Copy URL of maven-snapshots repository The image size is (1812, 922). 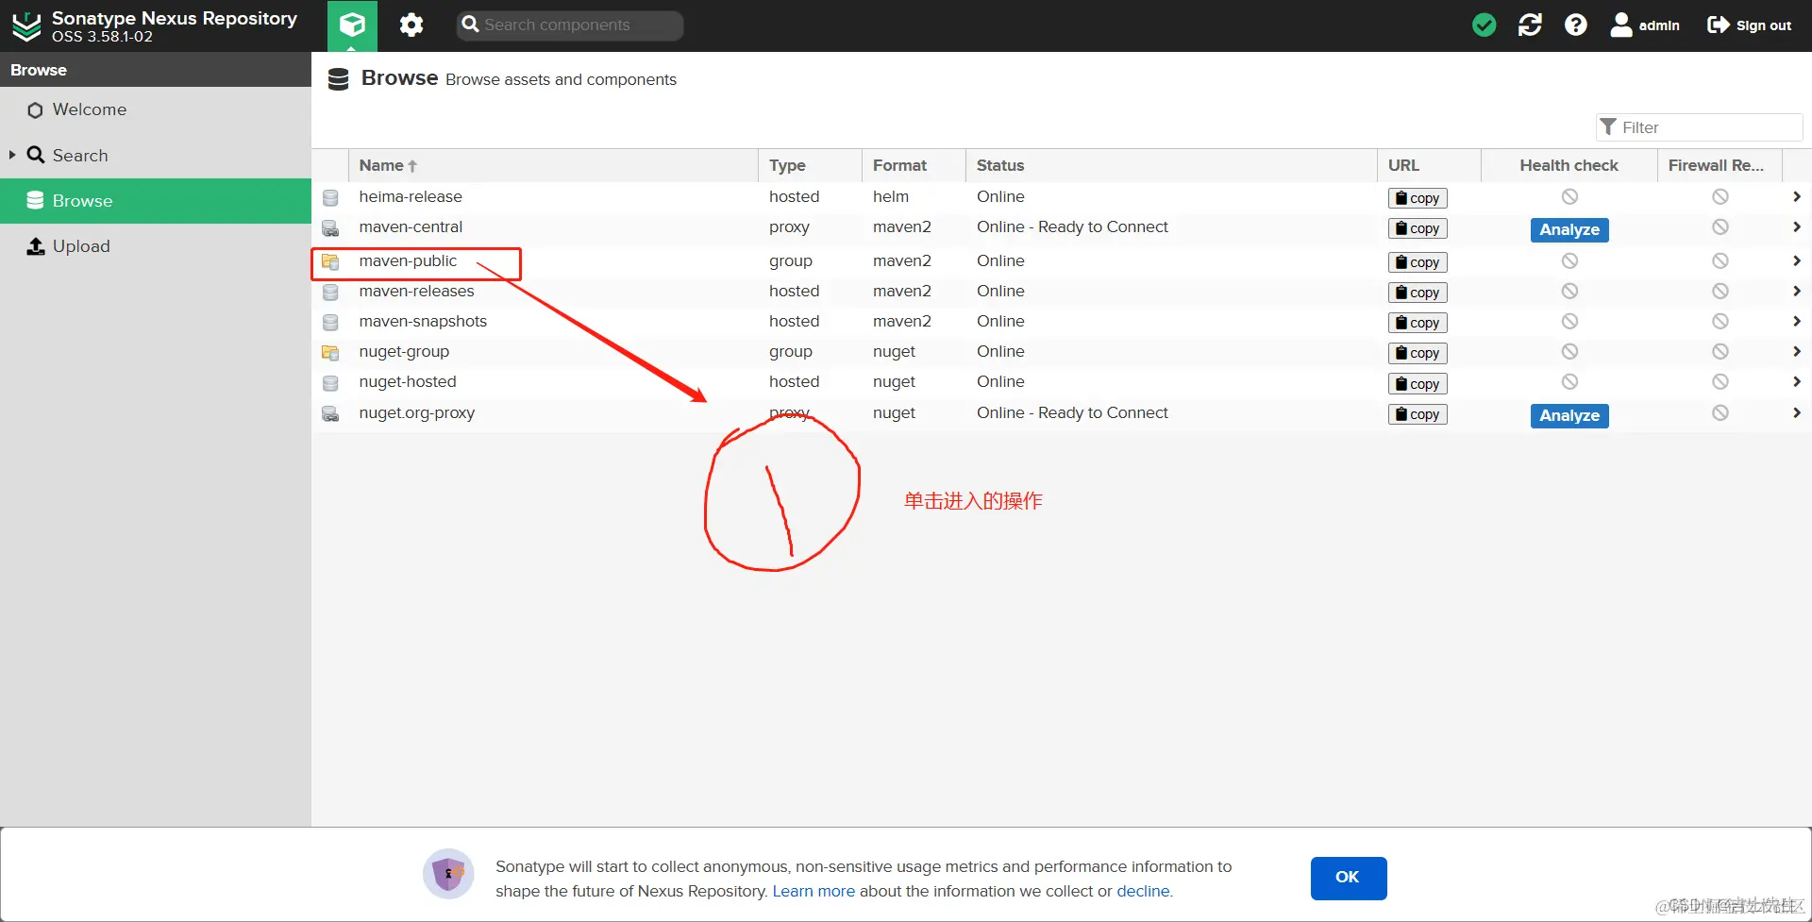tap(1418, 323)
